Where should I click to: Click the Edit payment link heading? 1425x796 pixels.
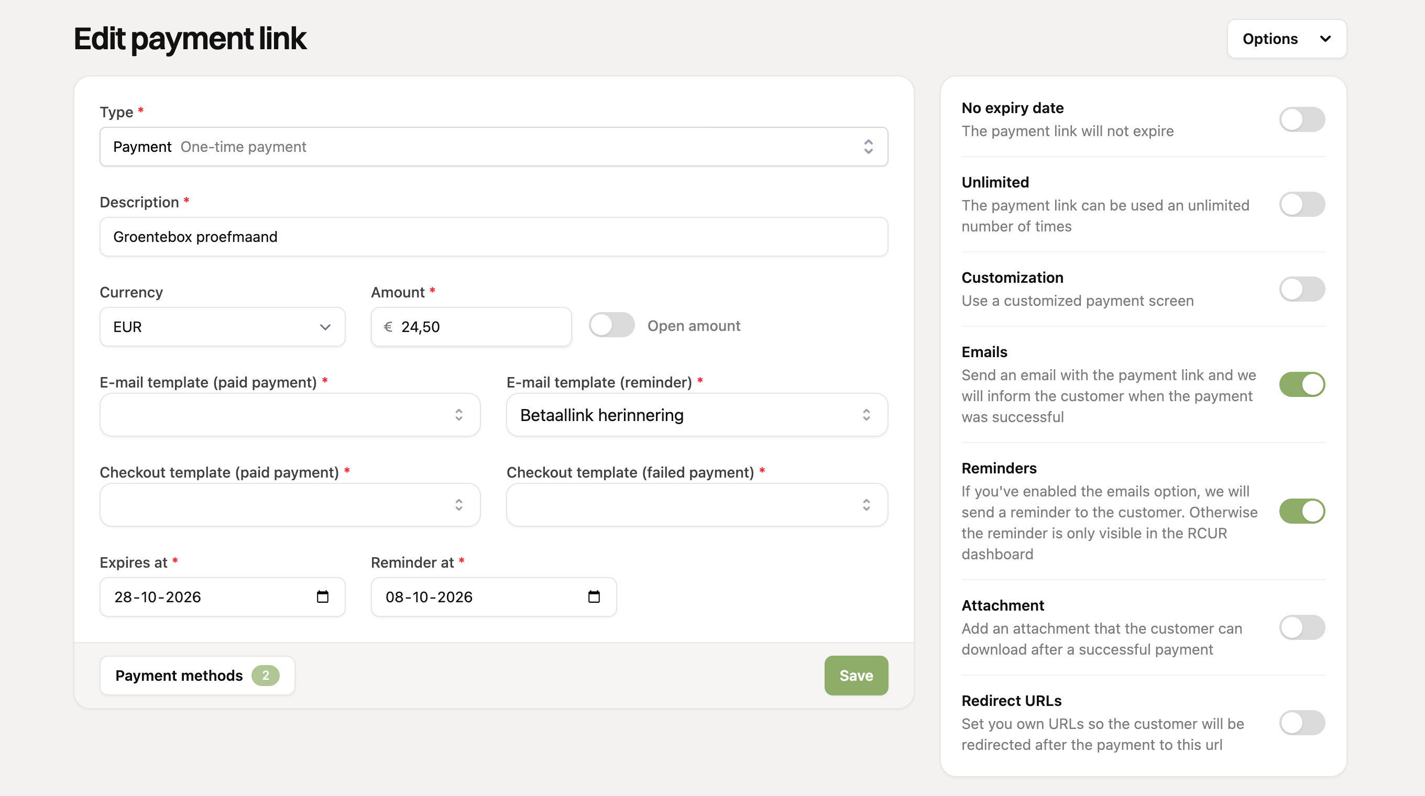point(190,39)
